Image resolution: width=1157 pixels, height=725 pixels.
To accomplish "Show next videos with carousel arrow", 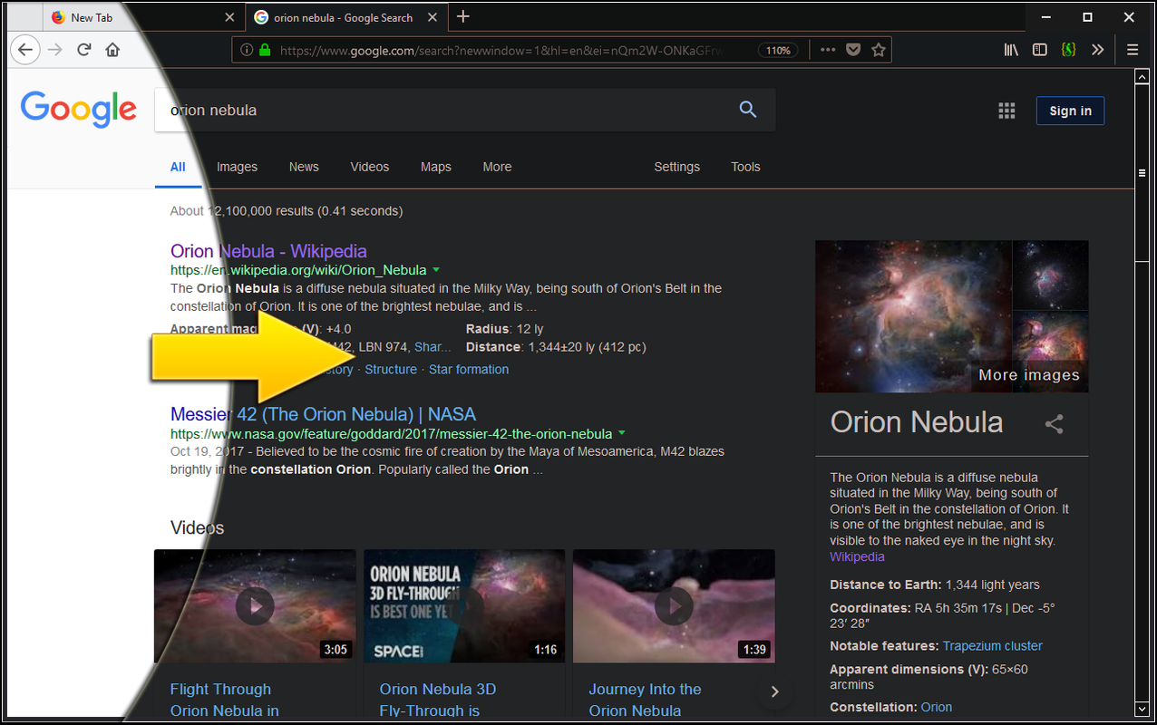I will (774, 691).
